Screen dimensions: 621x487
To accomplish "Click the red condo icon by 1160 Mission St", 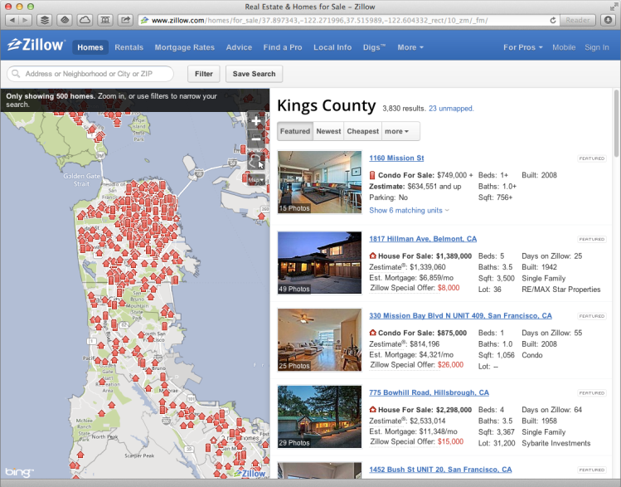I will point(372,175).
